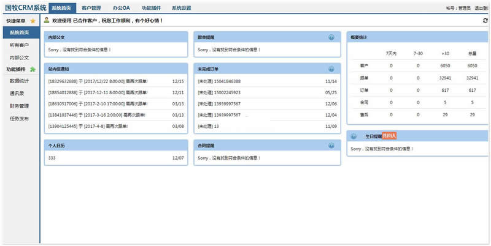Click the round icon in 合同提醒 header
Image resolution: width=491 pixels, height=246 pixels.
331,146
